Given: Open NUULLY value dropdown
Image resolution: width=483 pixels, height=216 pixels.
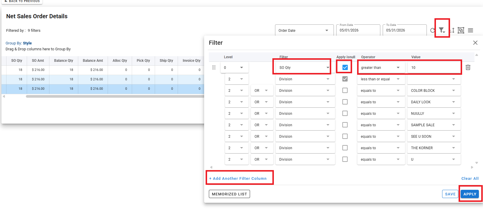Looking at the screenshot, I should pyautogui.click(x=434, y=113).
